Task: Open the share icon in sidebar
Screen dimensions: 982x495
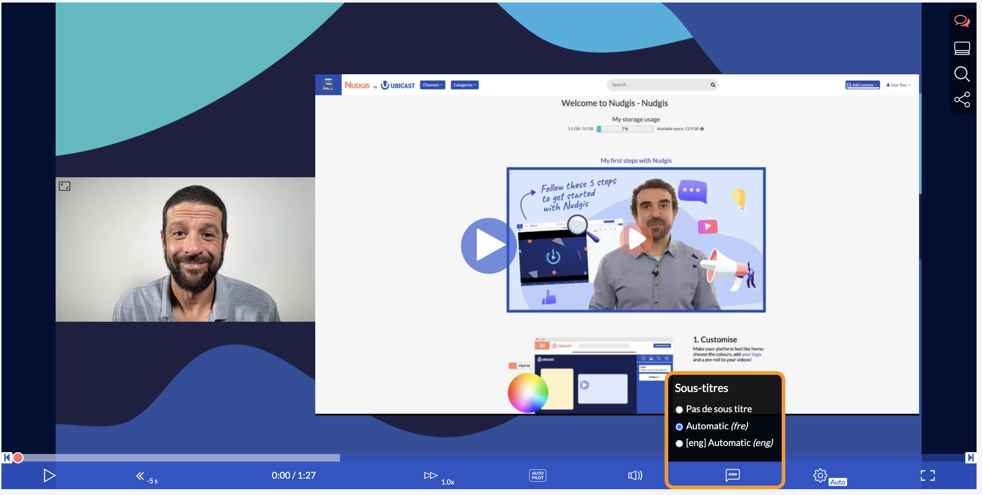Action: (x=962, y=100)
